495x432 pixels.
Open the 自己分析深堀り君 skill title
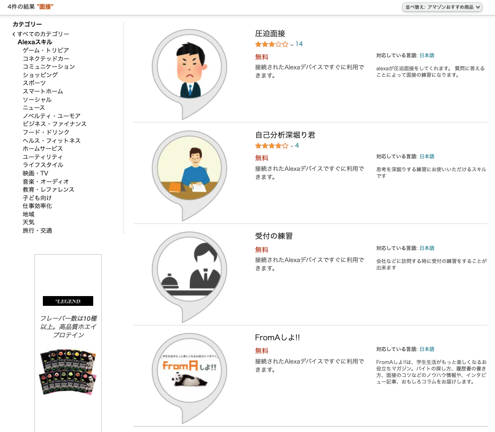285,135
